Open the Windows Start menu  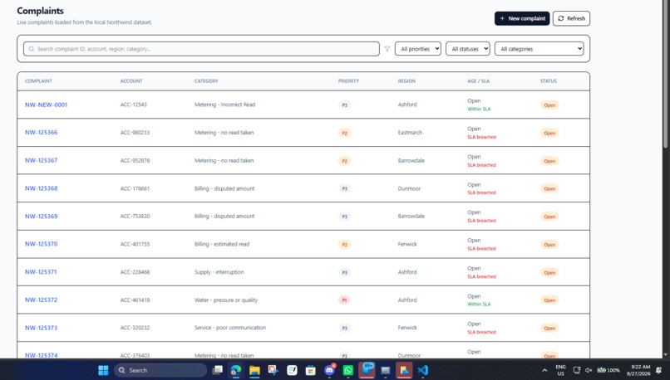(x=103, y=370)
